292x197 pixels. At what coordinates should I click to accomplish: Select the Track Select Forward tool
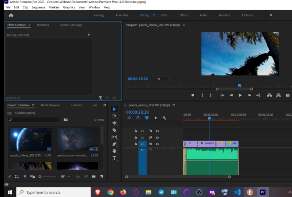click(x=114, y=116)
